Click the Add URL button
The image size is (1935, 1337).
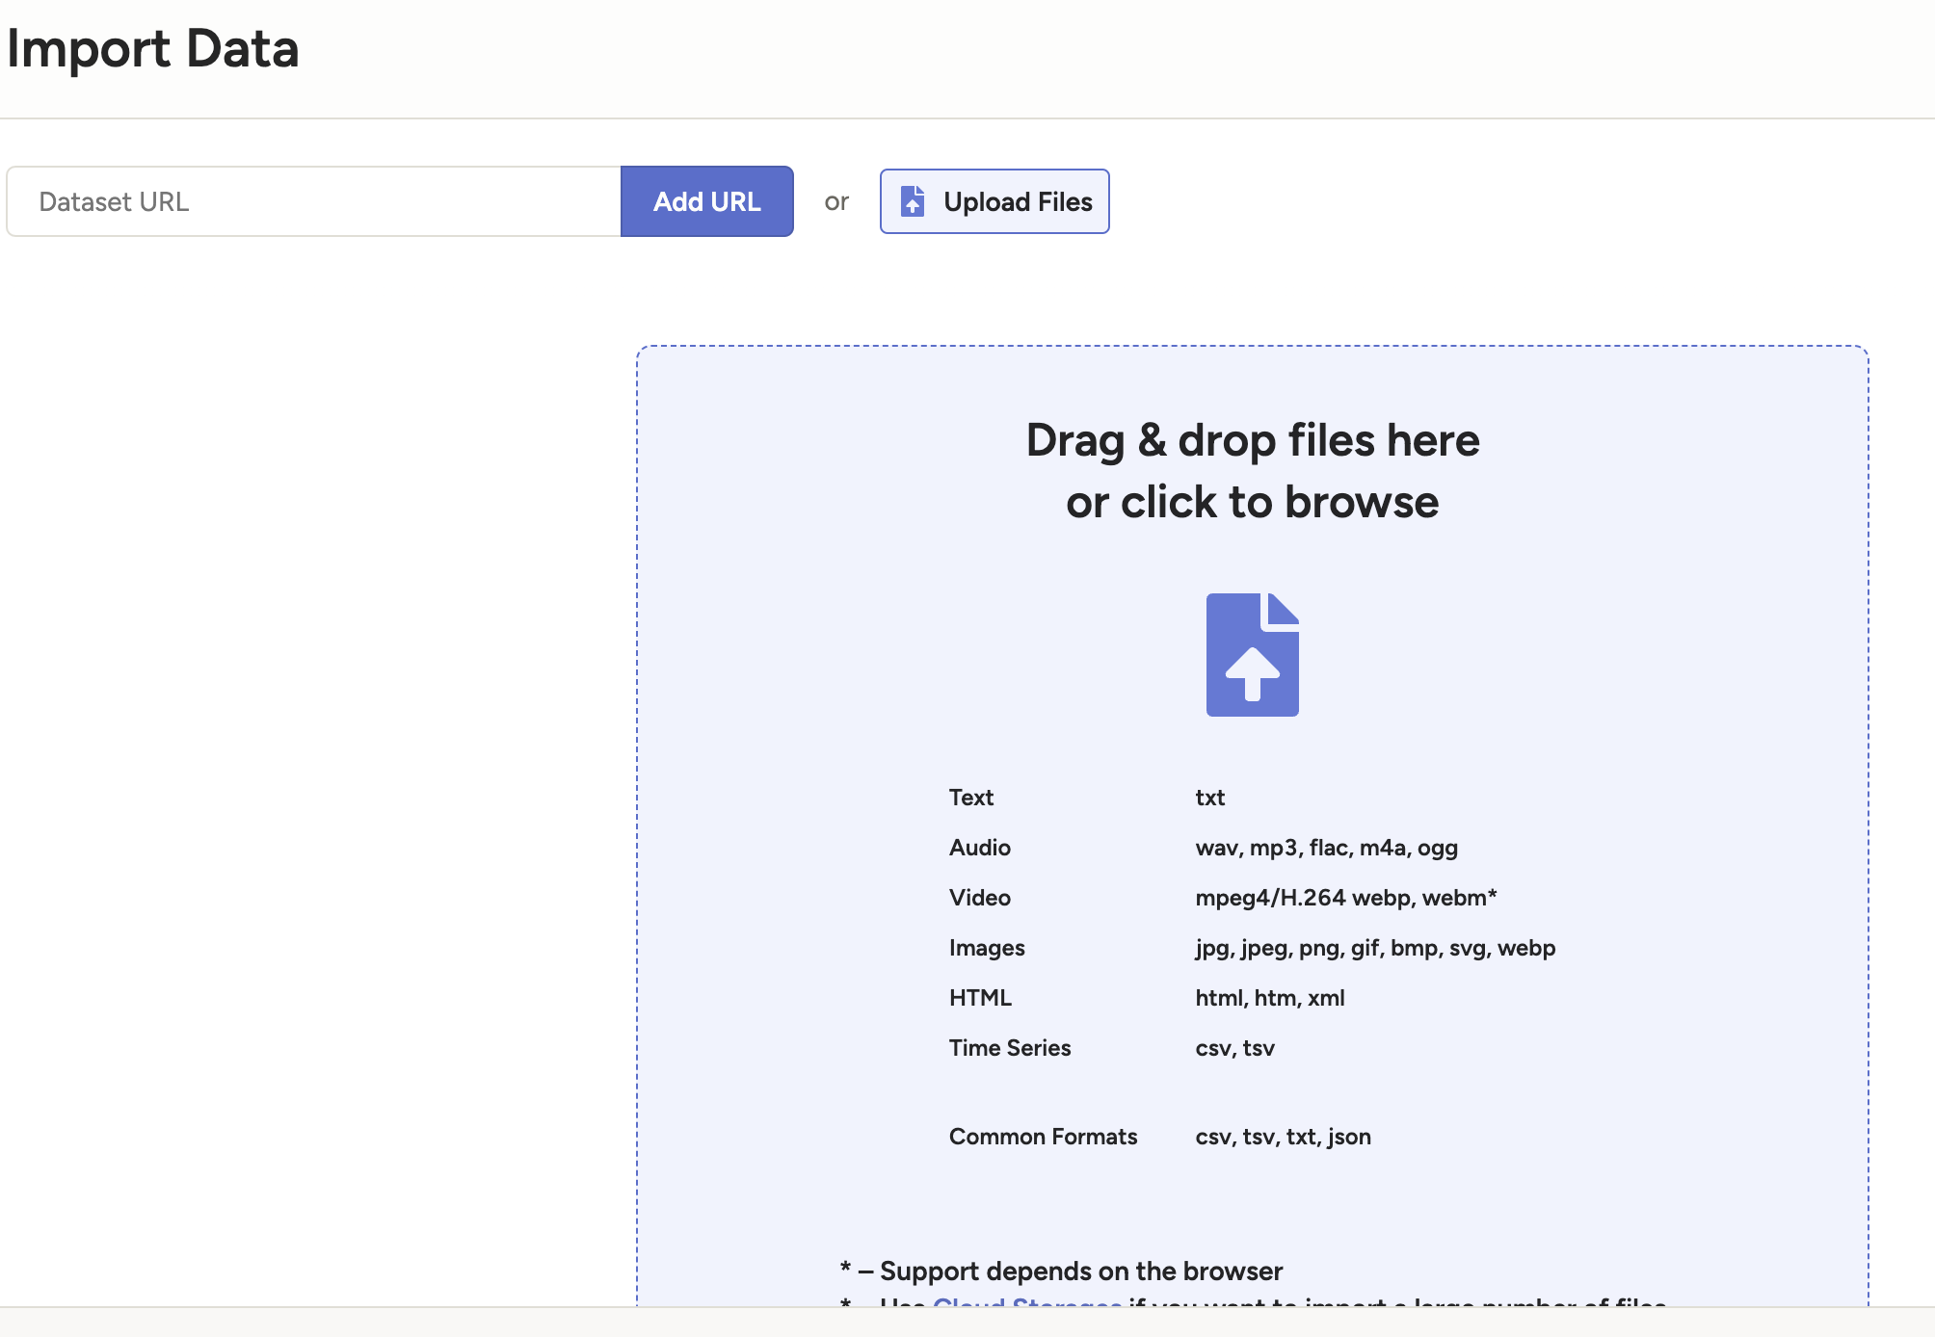[x=707, y=201]
